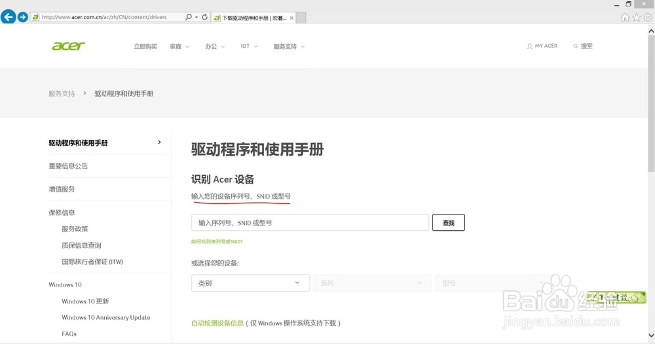Select 驱动程序和使用手册 in sidebar
Screen dimensions: 655x344
point(78,143)
